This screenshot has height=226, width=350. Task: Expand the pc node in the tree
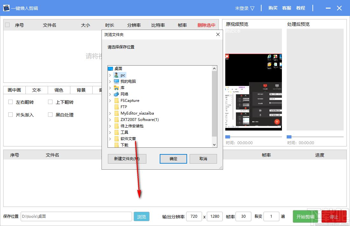coord(110,75)
